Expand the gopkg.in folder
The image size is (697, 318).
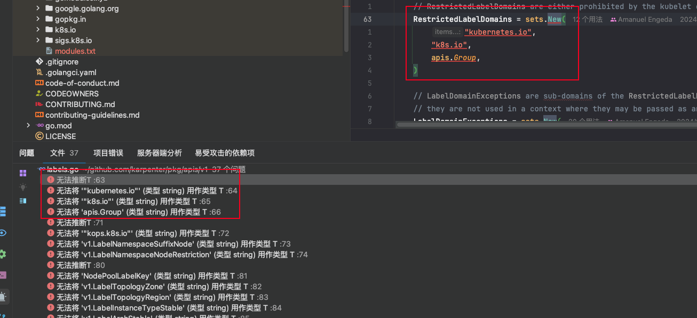pyautogui.click(x=38, y=19)
